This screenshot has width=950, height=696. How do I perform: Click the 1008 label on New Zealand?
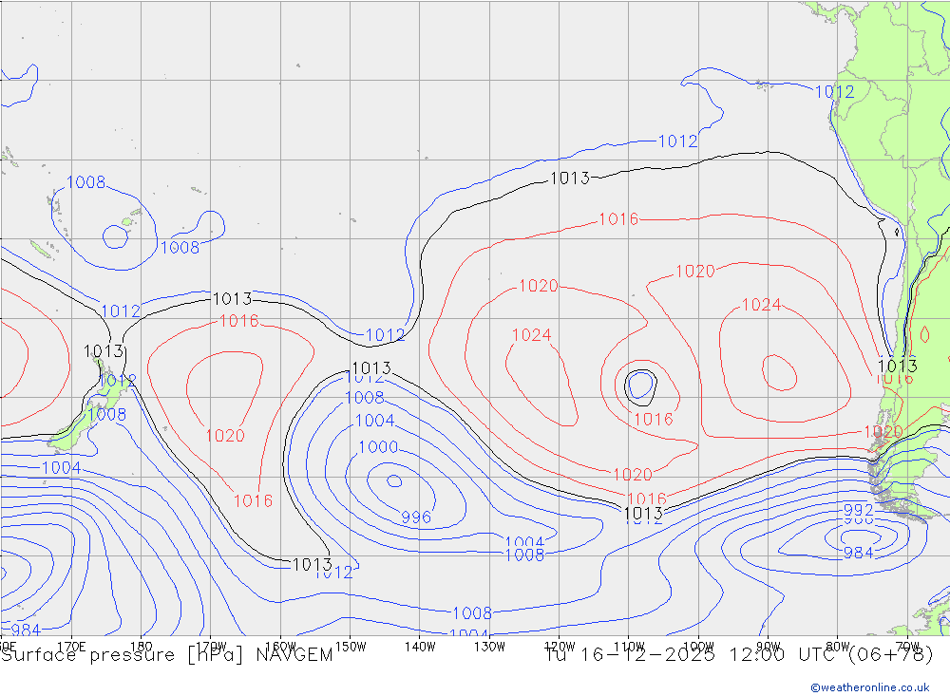pyautogui.click(x=107, y=414)
